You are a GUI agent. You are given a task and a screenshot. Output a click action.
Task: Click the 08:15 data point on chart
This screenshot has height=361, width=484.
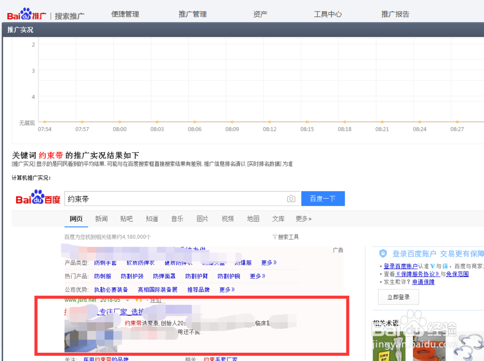point(307,122)
